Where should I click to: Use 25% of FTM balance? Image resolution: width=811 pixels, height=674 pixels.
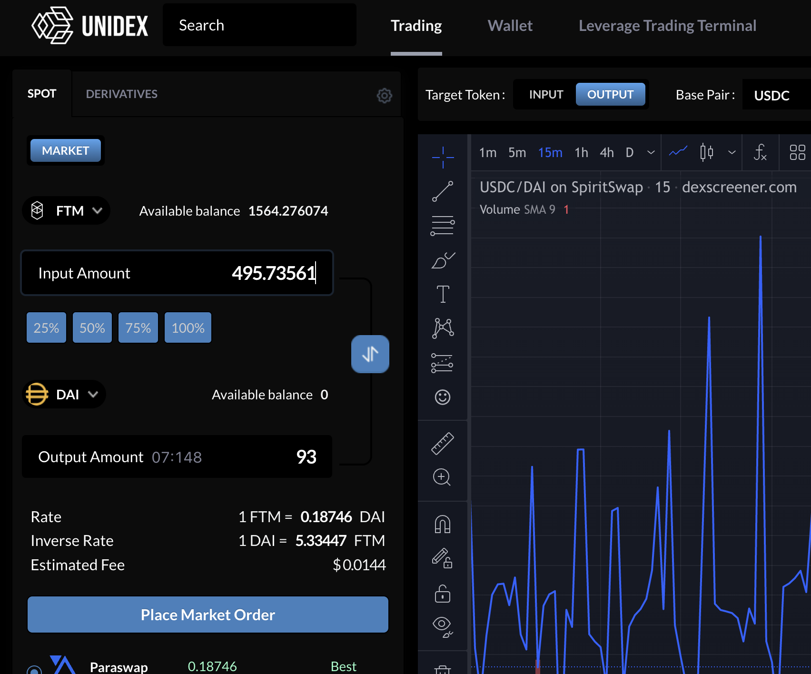pyautogui.click(x=46, y=327)
